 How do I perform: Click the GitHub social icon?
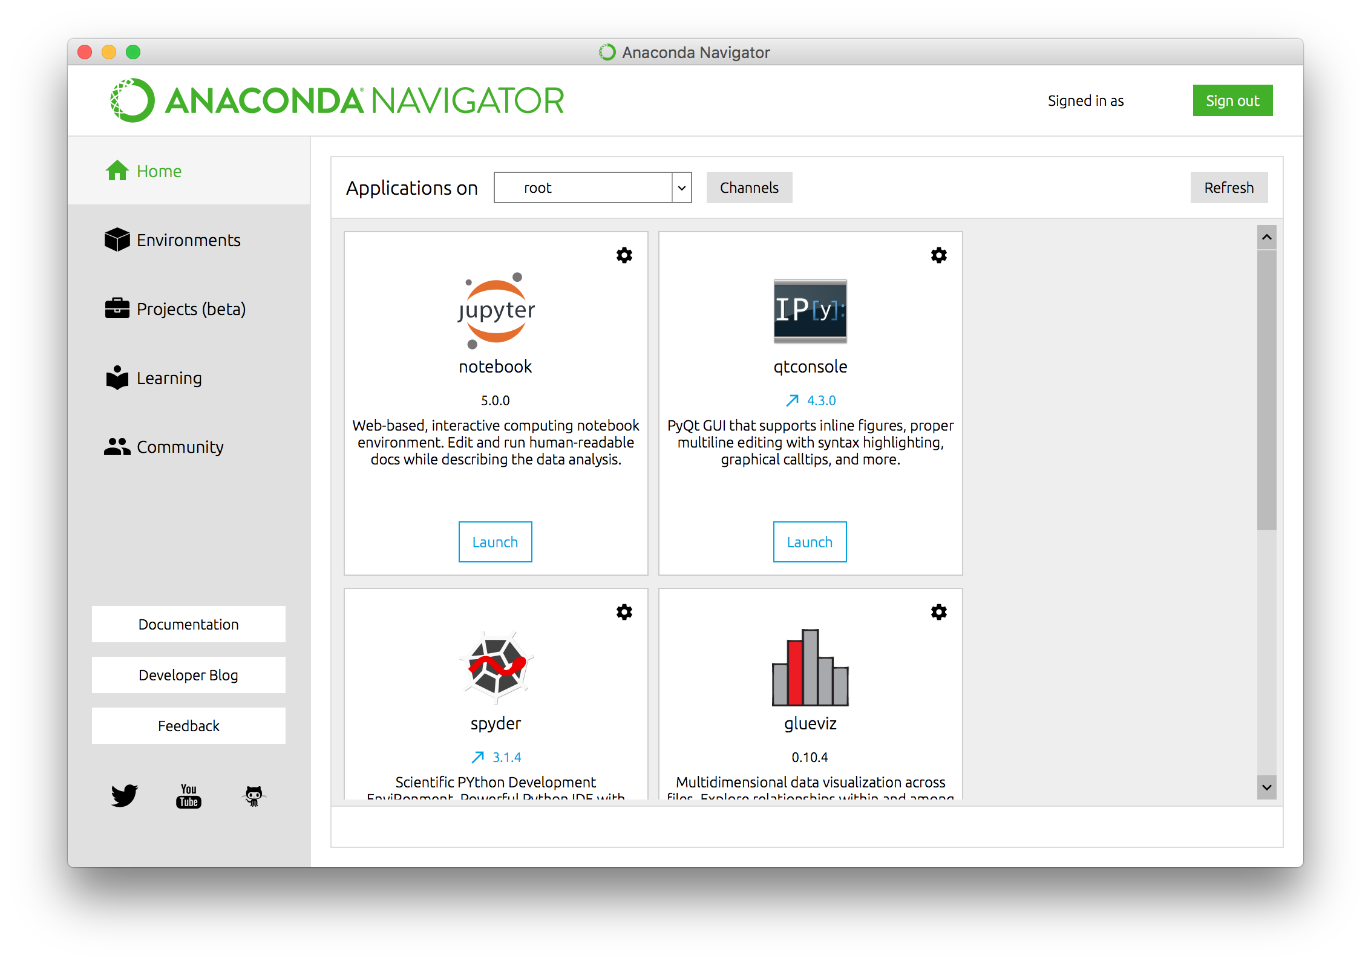(256, 795)
